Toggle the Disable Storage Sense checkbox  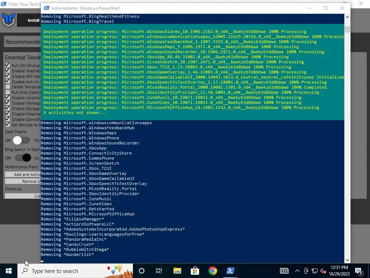(8, 108)
